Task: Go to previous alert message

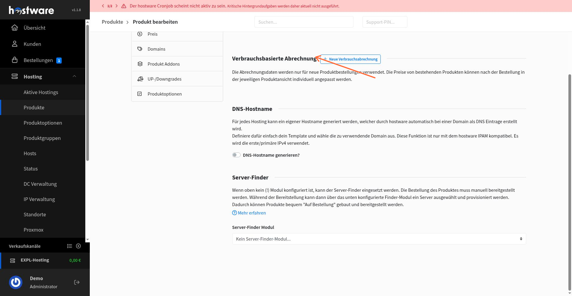Action: pyautogui.click(x=103, y=6)
